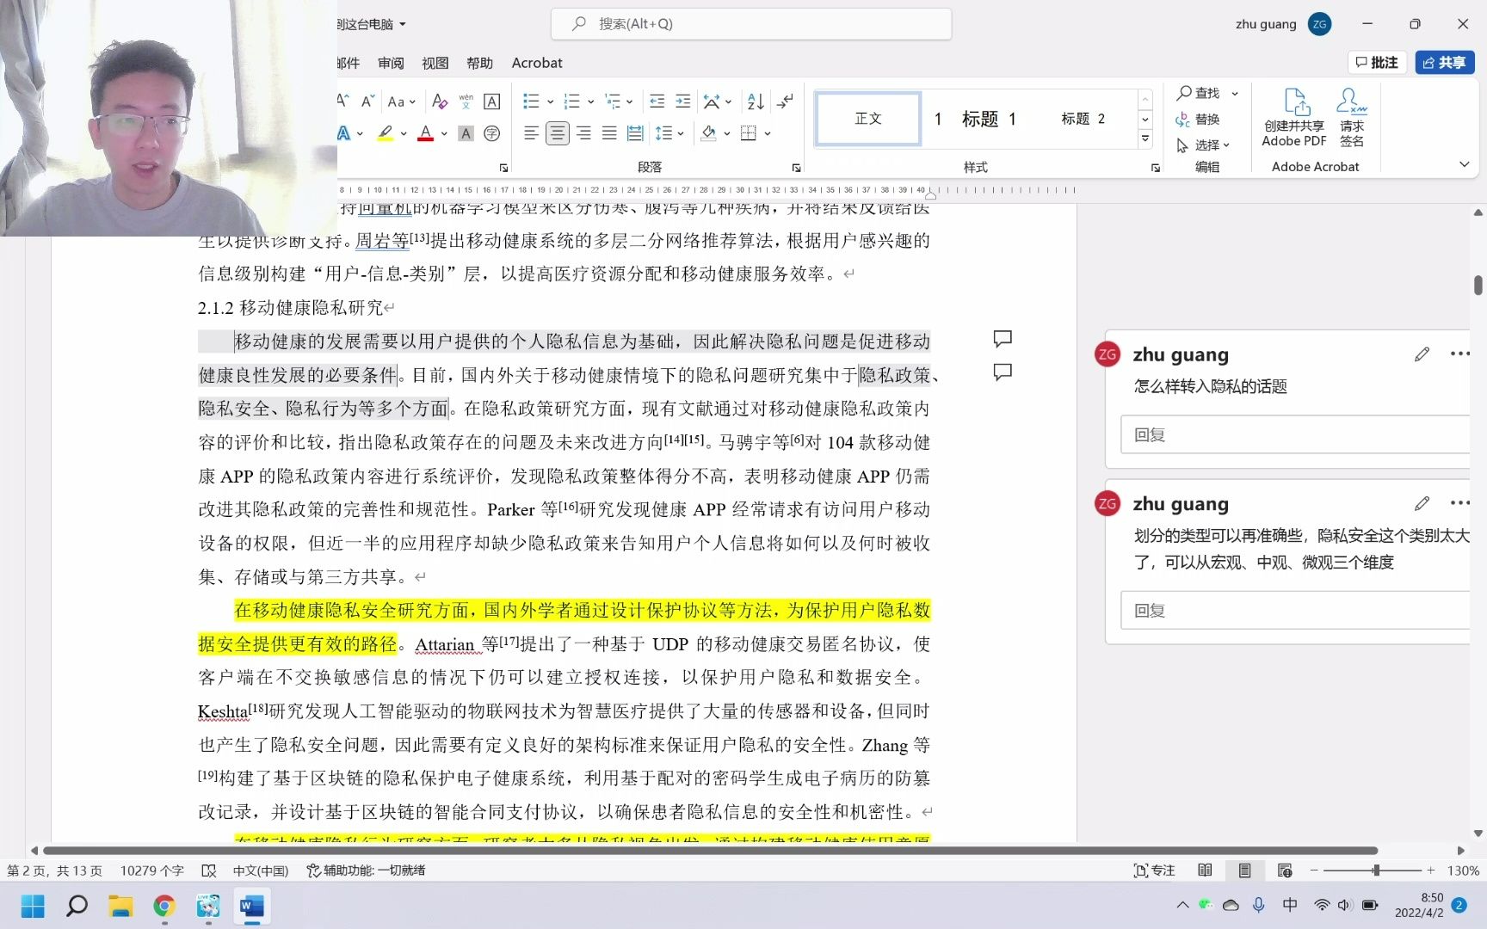Switch to Web Layout view
This screenshot has height=929, width=1487.
click(1285, 870)
